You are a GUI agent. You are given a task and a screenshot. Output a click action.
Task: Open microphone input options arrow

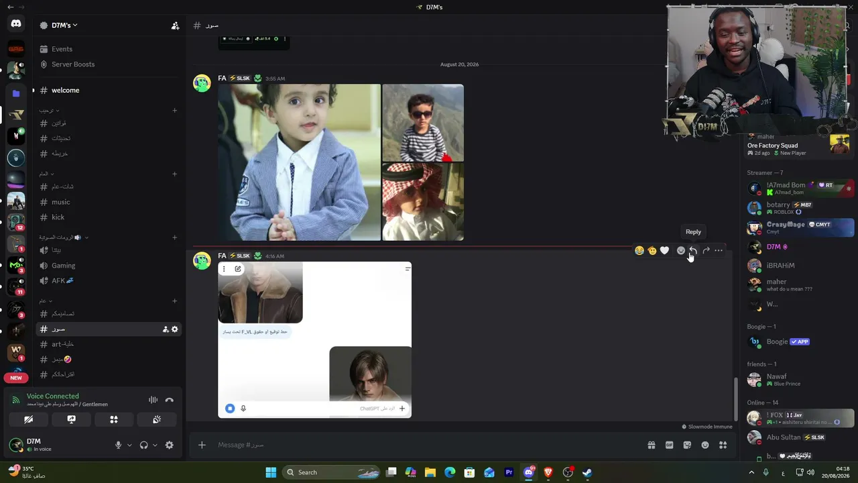point(129,445)
